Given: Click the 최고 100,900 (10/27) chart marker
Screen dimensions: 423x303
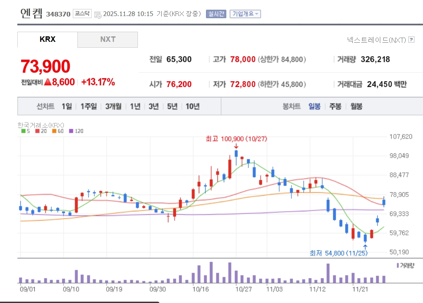Looking at the screenshot, I should 236,139.
